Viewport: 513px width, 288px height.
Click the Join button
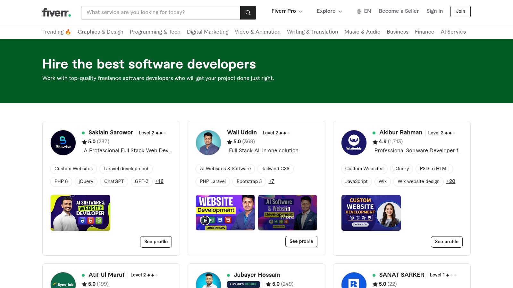pyautogui.click(x=460, y=11)
